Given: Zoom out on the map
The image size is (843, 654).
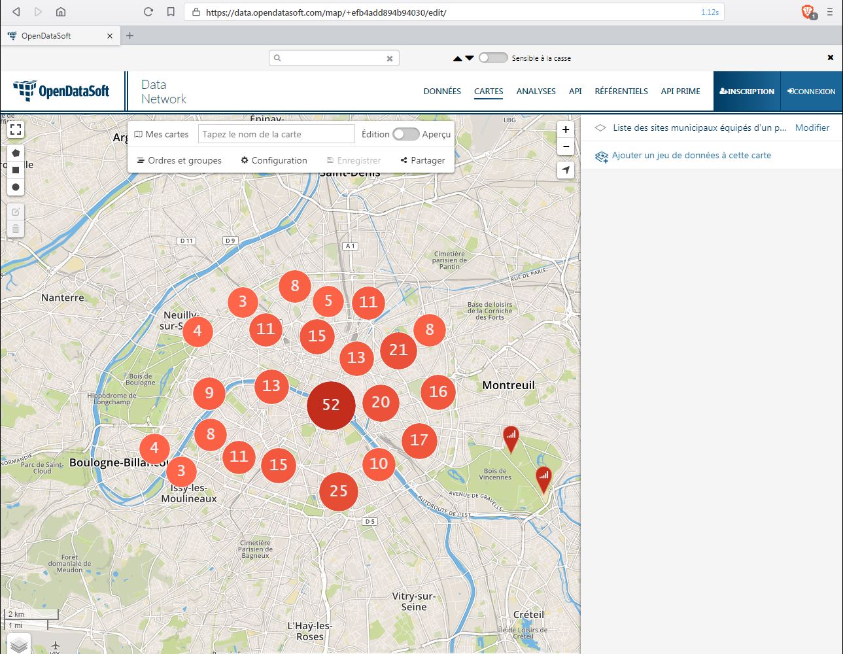Looking at the screenshot, I should click(566, 146).
